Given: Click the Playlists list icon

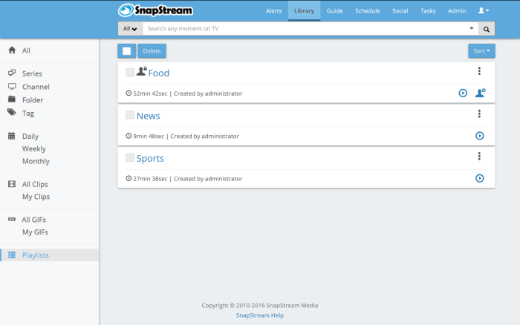Looking at the screenshot, I should click(12, 255).
